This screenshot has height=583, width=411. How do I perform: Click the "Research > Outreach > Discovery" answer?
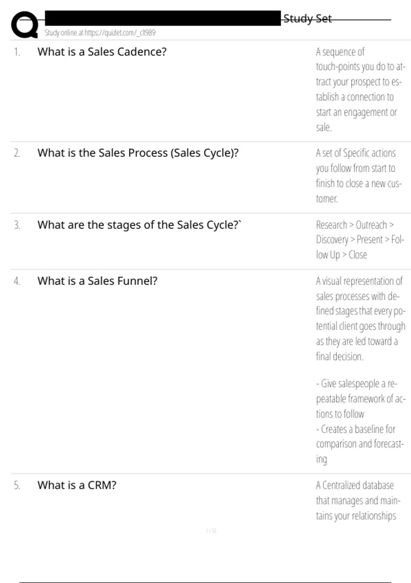click(x=360, y=240)
